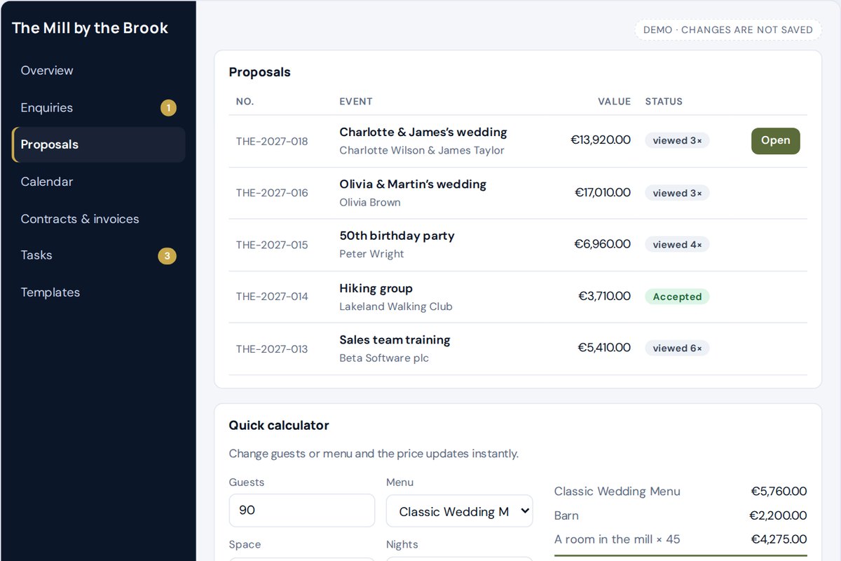This screenshot has height=561, width=841.
Task: Click the Beta Software plc client name
Action: pyautogui.click(x=384, y=358)
